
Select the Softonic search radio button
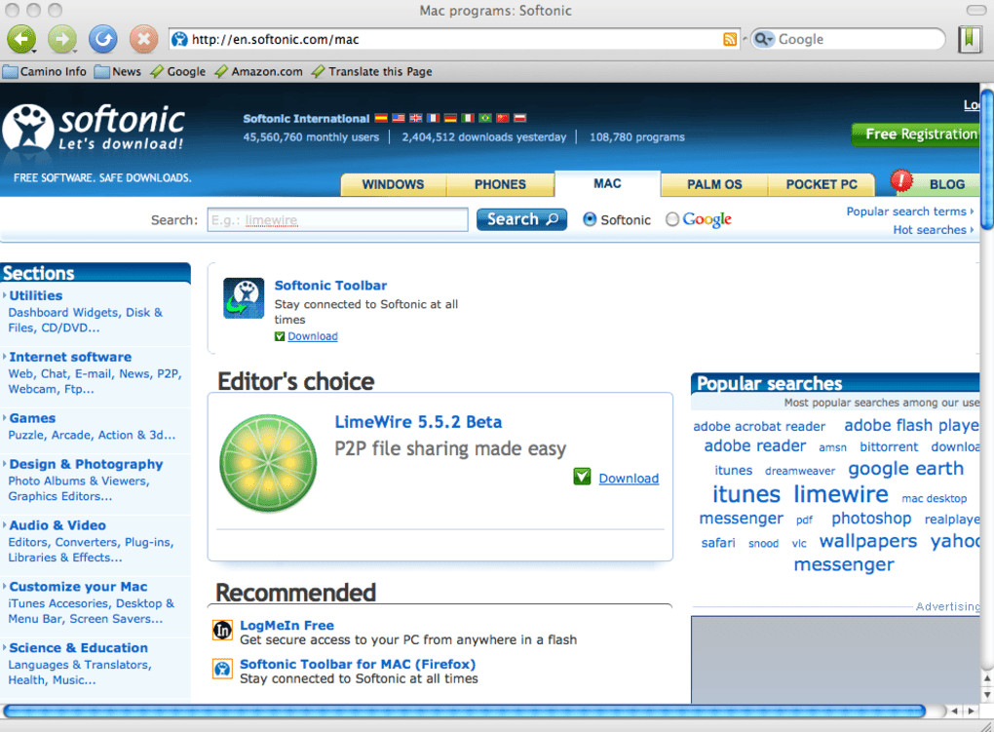(x=590, y=219)
